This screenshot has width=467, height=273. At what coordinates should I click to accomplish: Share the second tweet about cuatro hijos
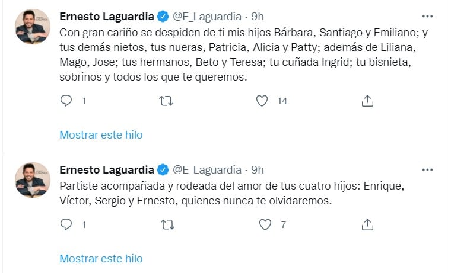point(367,224)
